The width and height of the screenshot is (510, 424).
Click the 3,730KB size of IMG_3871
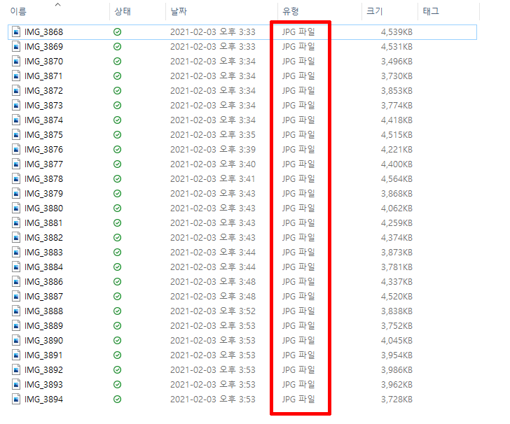coord(397,76)
